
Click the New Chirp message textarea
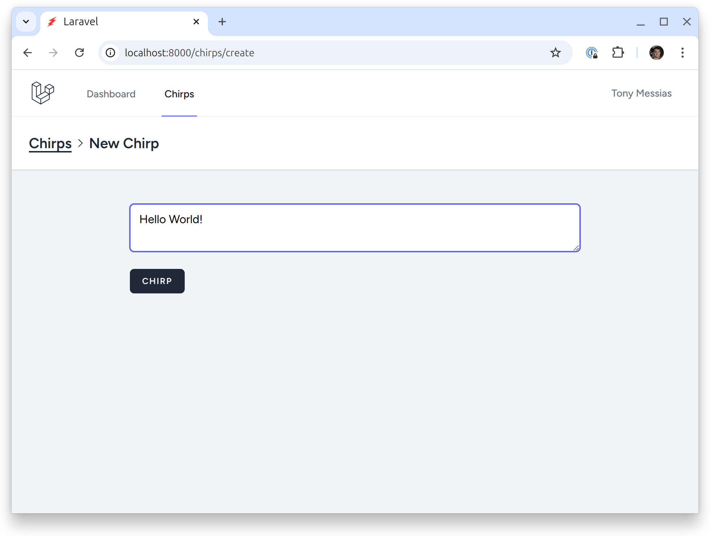click(x=355, y=227)
